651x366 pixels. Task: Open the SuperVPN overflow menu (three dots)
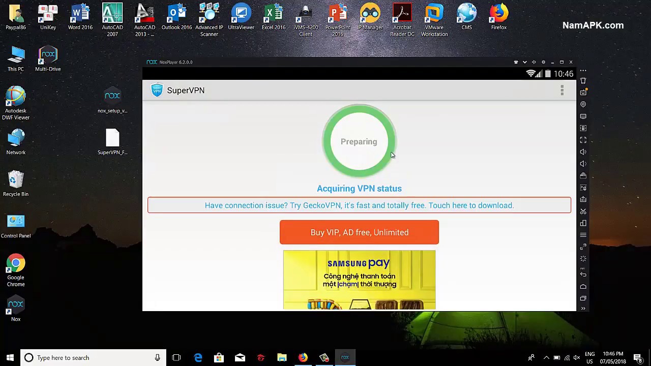pyautogui.click(x=562, y=90)
